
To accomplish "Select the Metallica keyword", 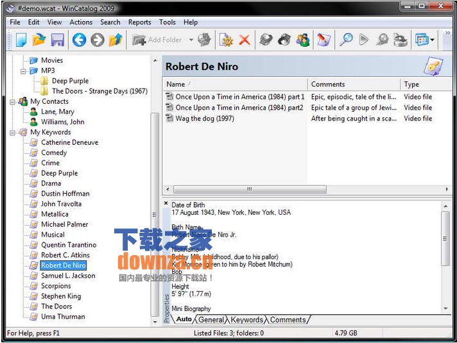I will (55, 214).
